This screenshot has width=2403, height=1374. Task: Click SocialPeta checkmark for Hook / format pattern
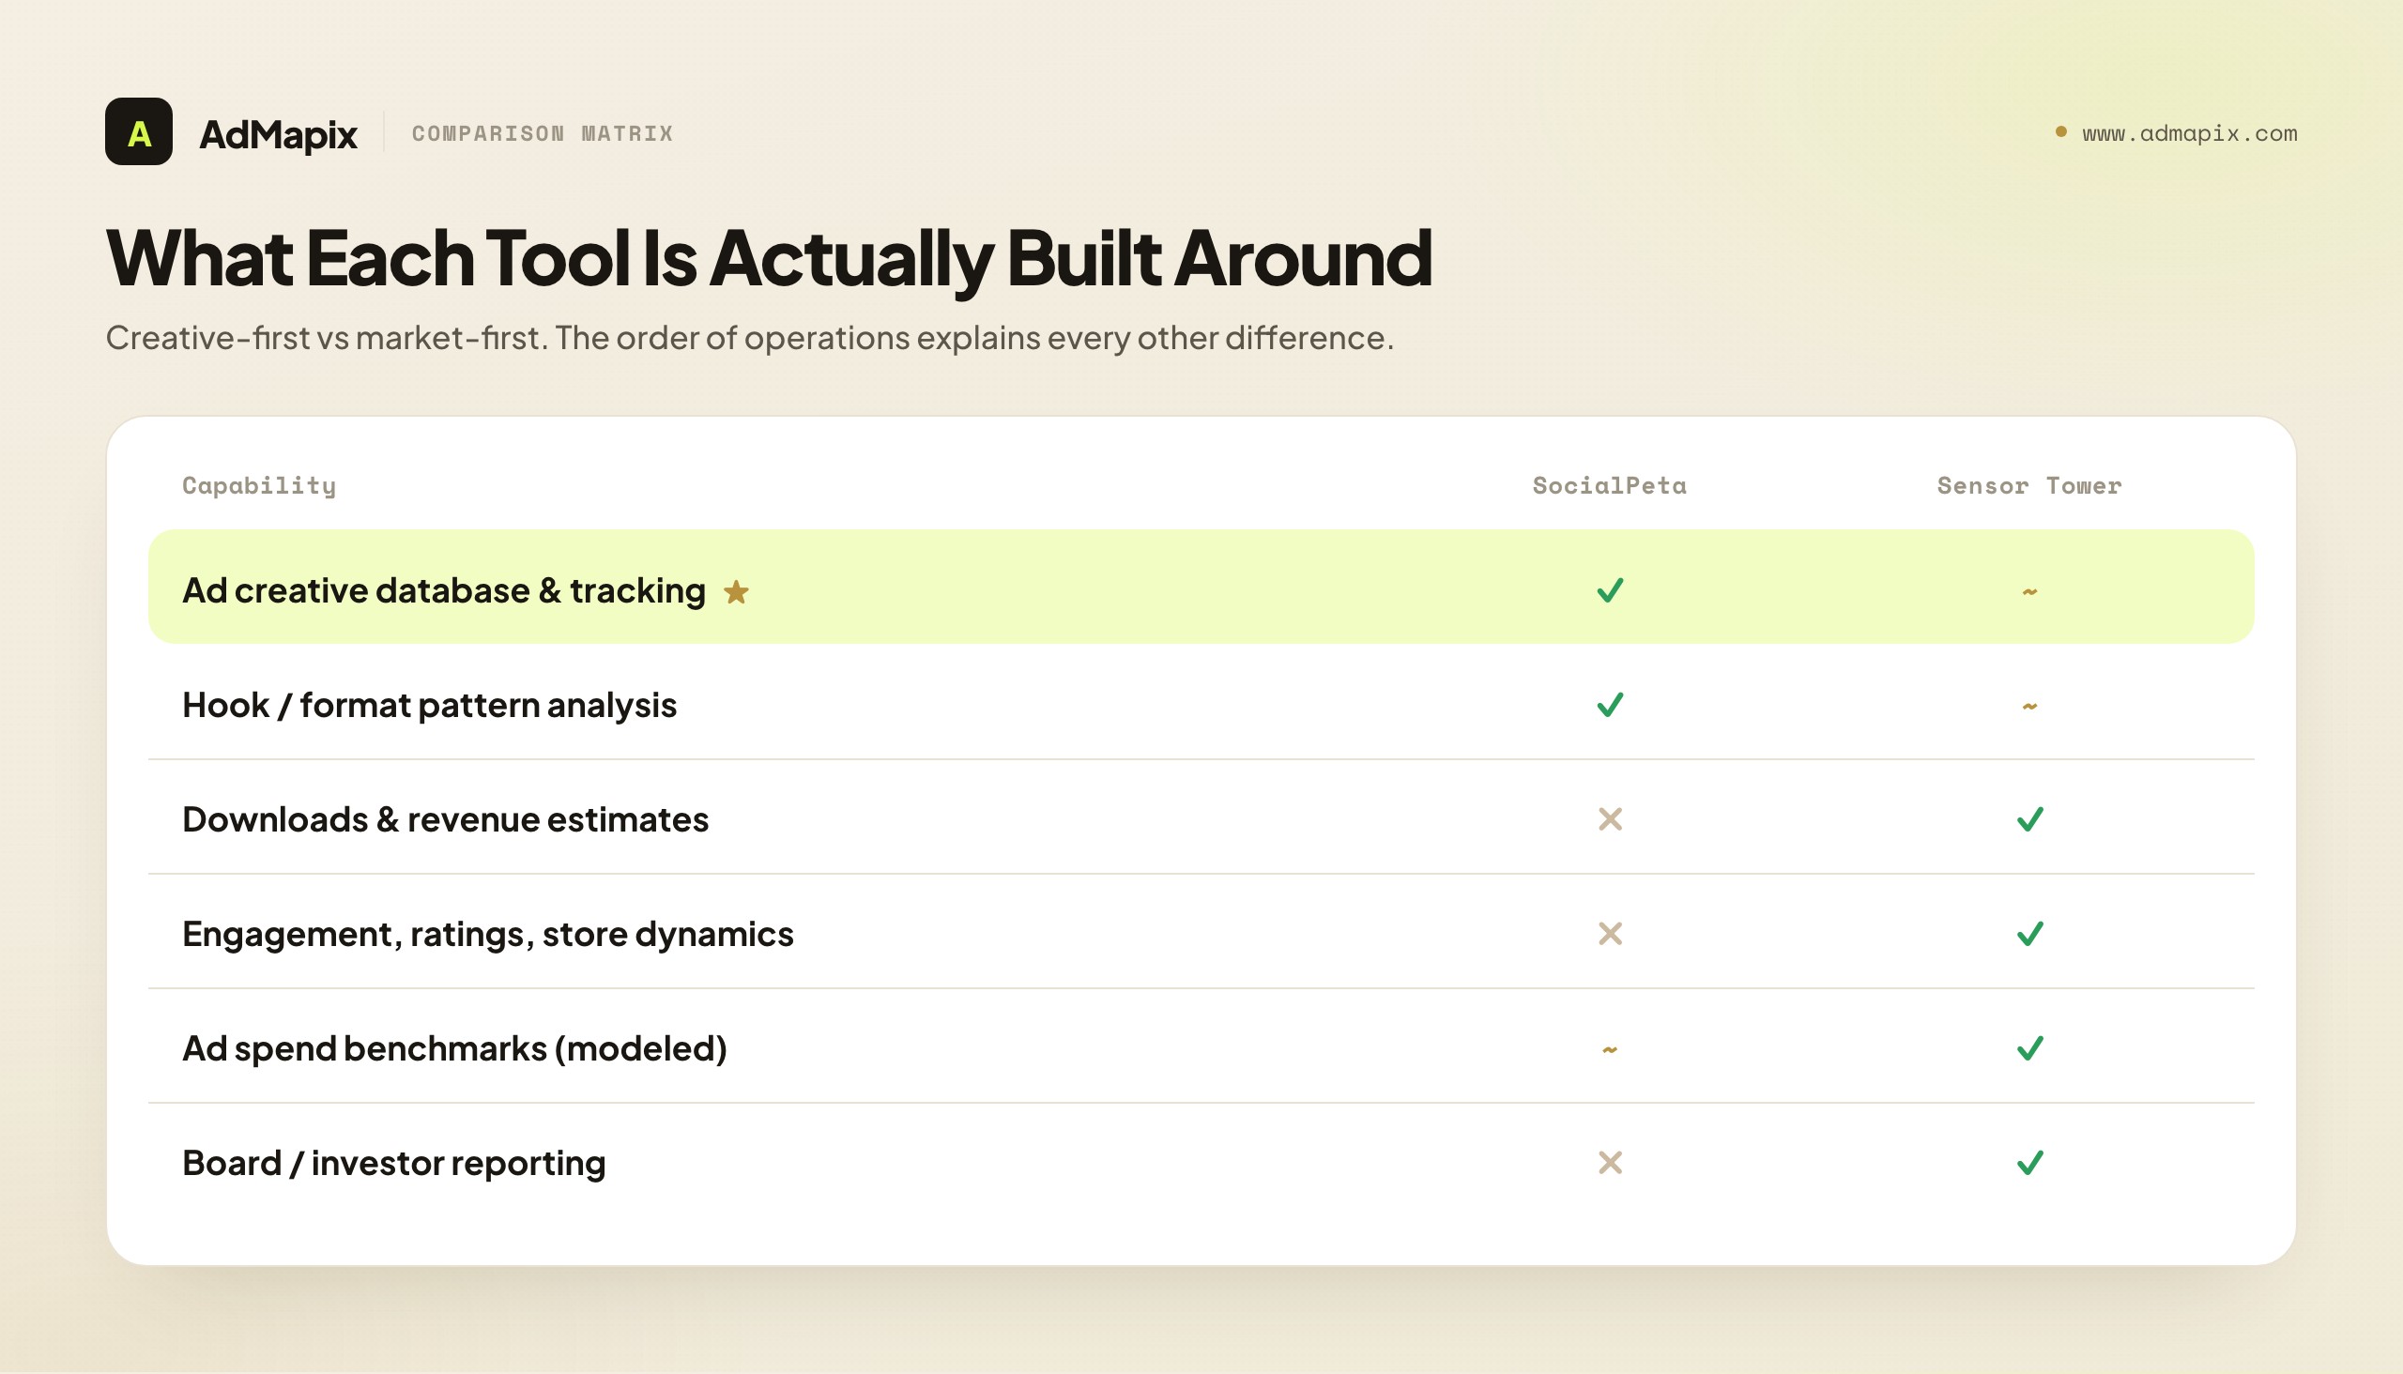(x=1610, y=705)
